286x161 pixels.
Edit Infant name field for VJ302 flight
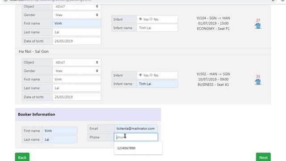(x=157, y=84)
